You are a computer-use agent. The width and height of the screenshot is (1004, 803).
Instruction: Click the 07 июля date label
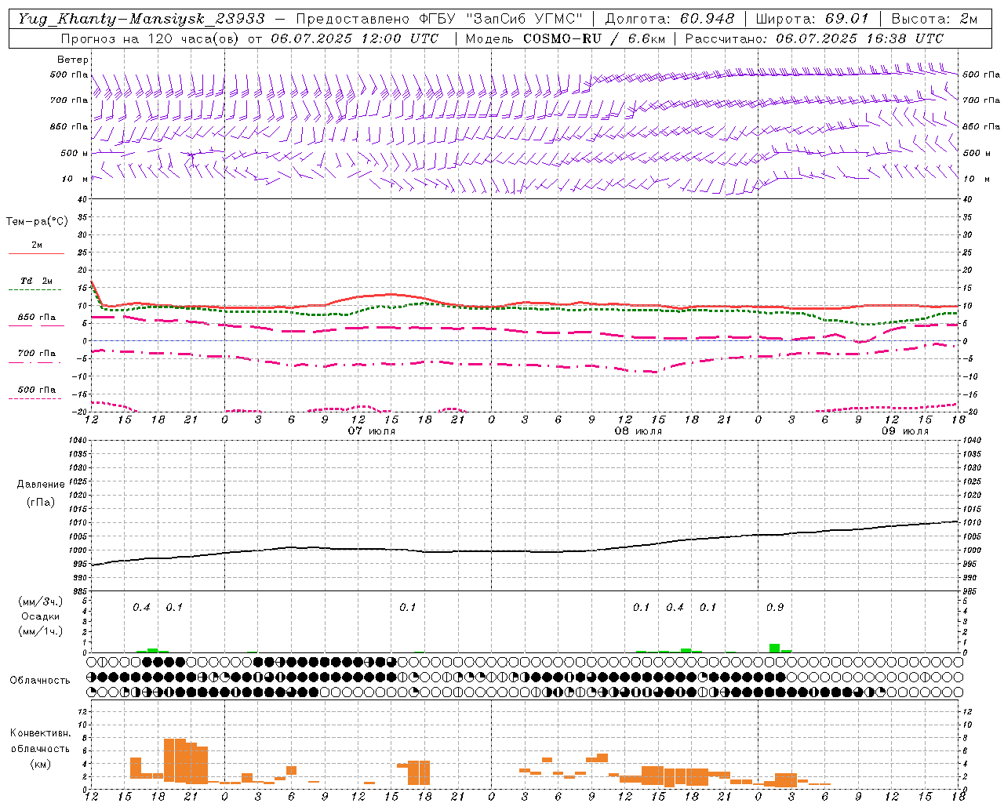point(372,431)
